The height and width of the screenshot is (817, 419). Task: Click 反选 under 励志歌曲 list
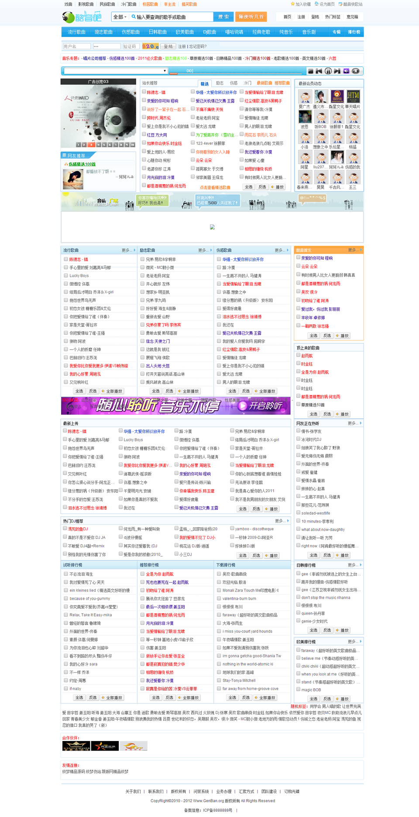coord(169,391)
